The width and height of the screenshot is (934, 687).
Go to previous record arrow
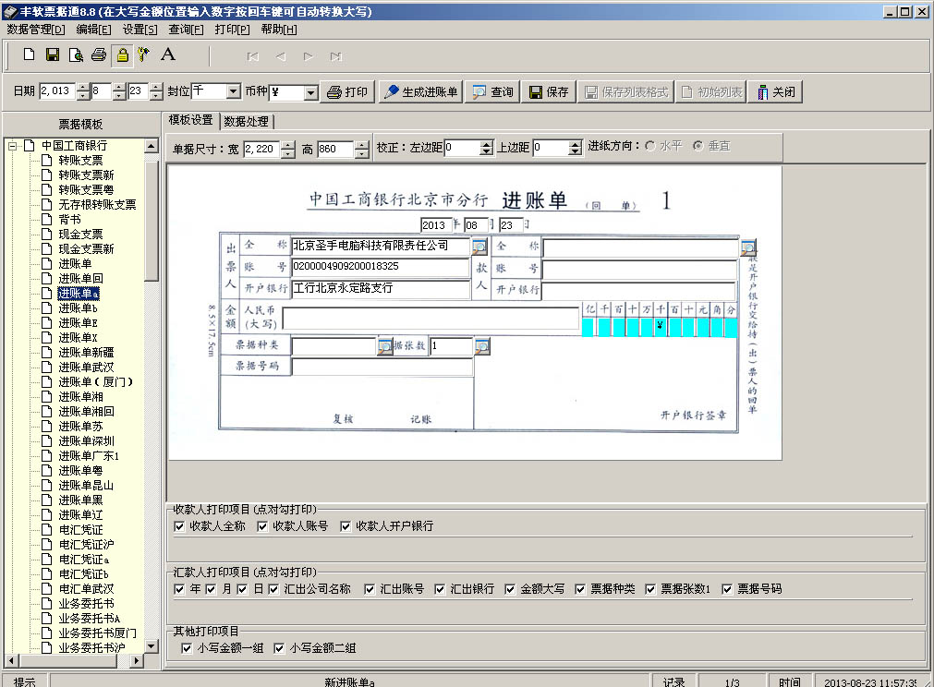[x=281, y=56]
